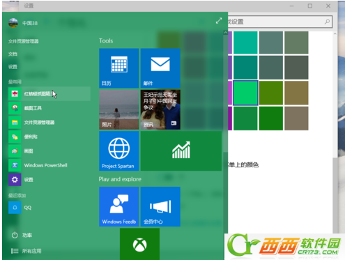Image resolution: width=345 pixels, height=260 pixels.
Task: Open the 邮件 mail tile
Action: coord(160,68)
